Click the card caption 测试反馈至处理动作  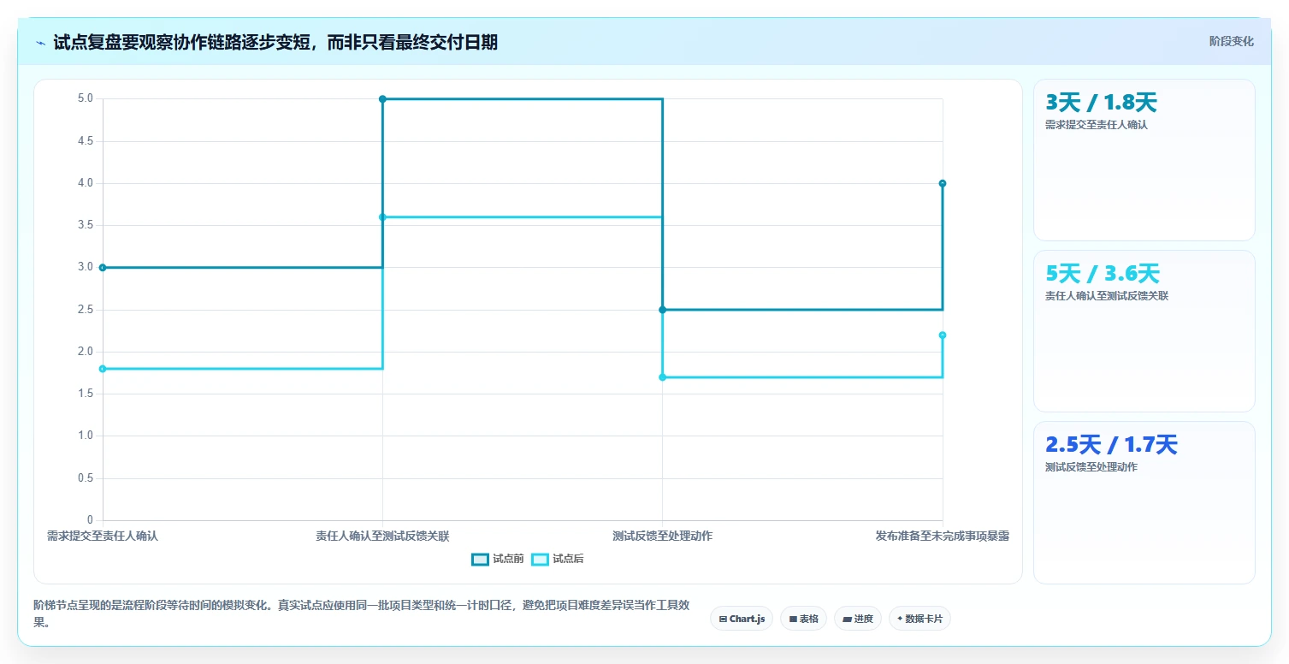click(1091, 467)
